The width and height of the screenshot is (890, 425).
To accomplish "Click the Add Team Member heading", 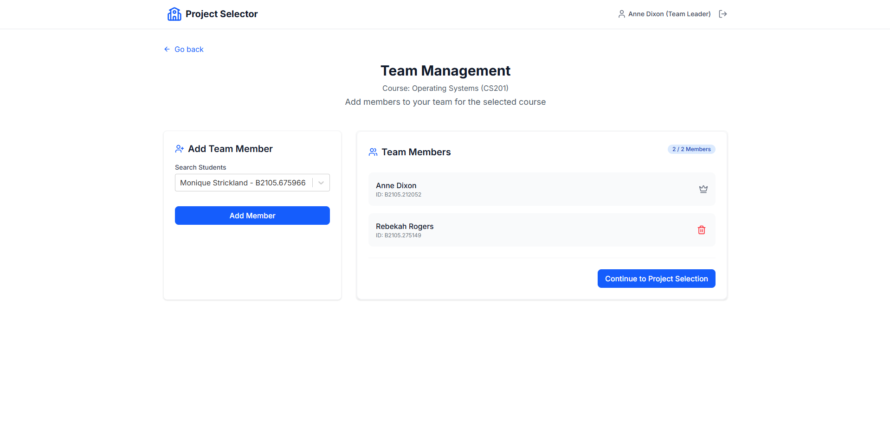I will tap(230, 149).
